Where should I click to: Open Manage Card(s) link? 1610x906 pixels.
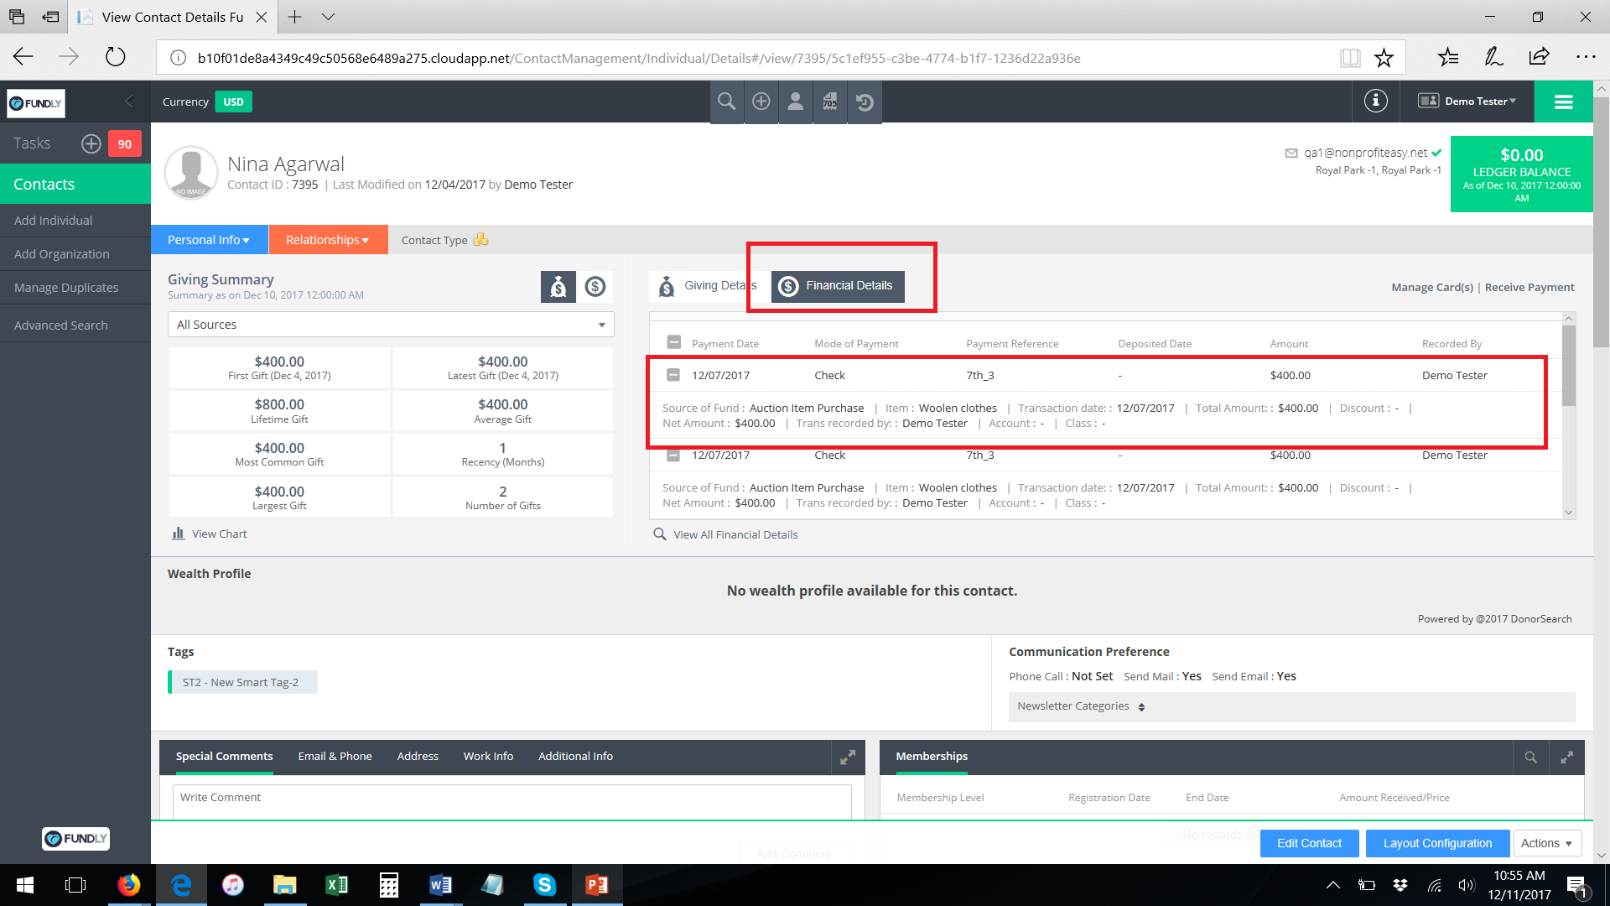[x=1431, y=287]
